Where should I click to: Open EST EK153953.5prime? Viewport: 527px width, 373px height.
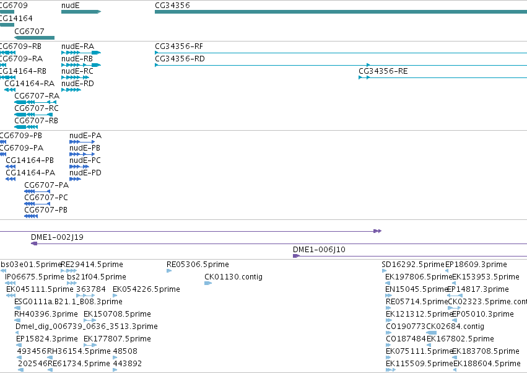click(486, 277)
